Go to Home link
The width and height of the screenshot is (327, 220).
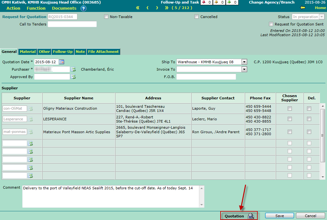pyautogui.click(x=320, y=8)
